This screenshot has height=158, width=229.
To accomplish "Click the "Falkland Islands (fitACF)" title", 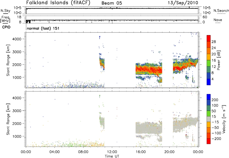I will pos(58,3).
